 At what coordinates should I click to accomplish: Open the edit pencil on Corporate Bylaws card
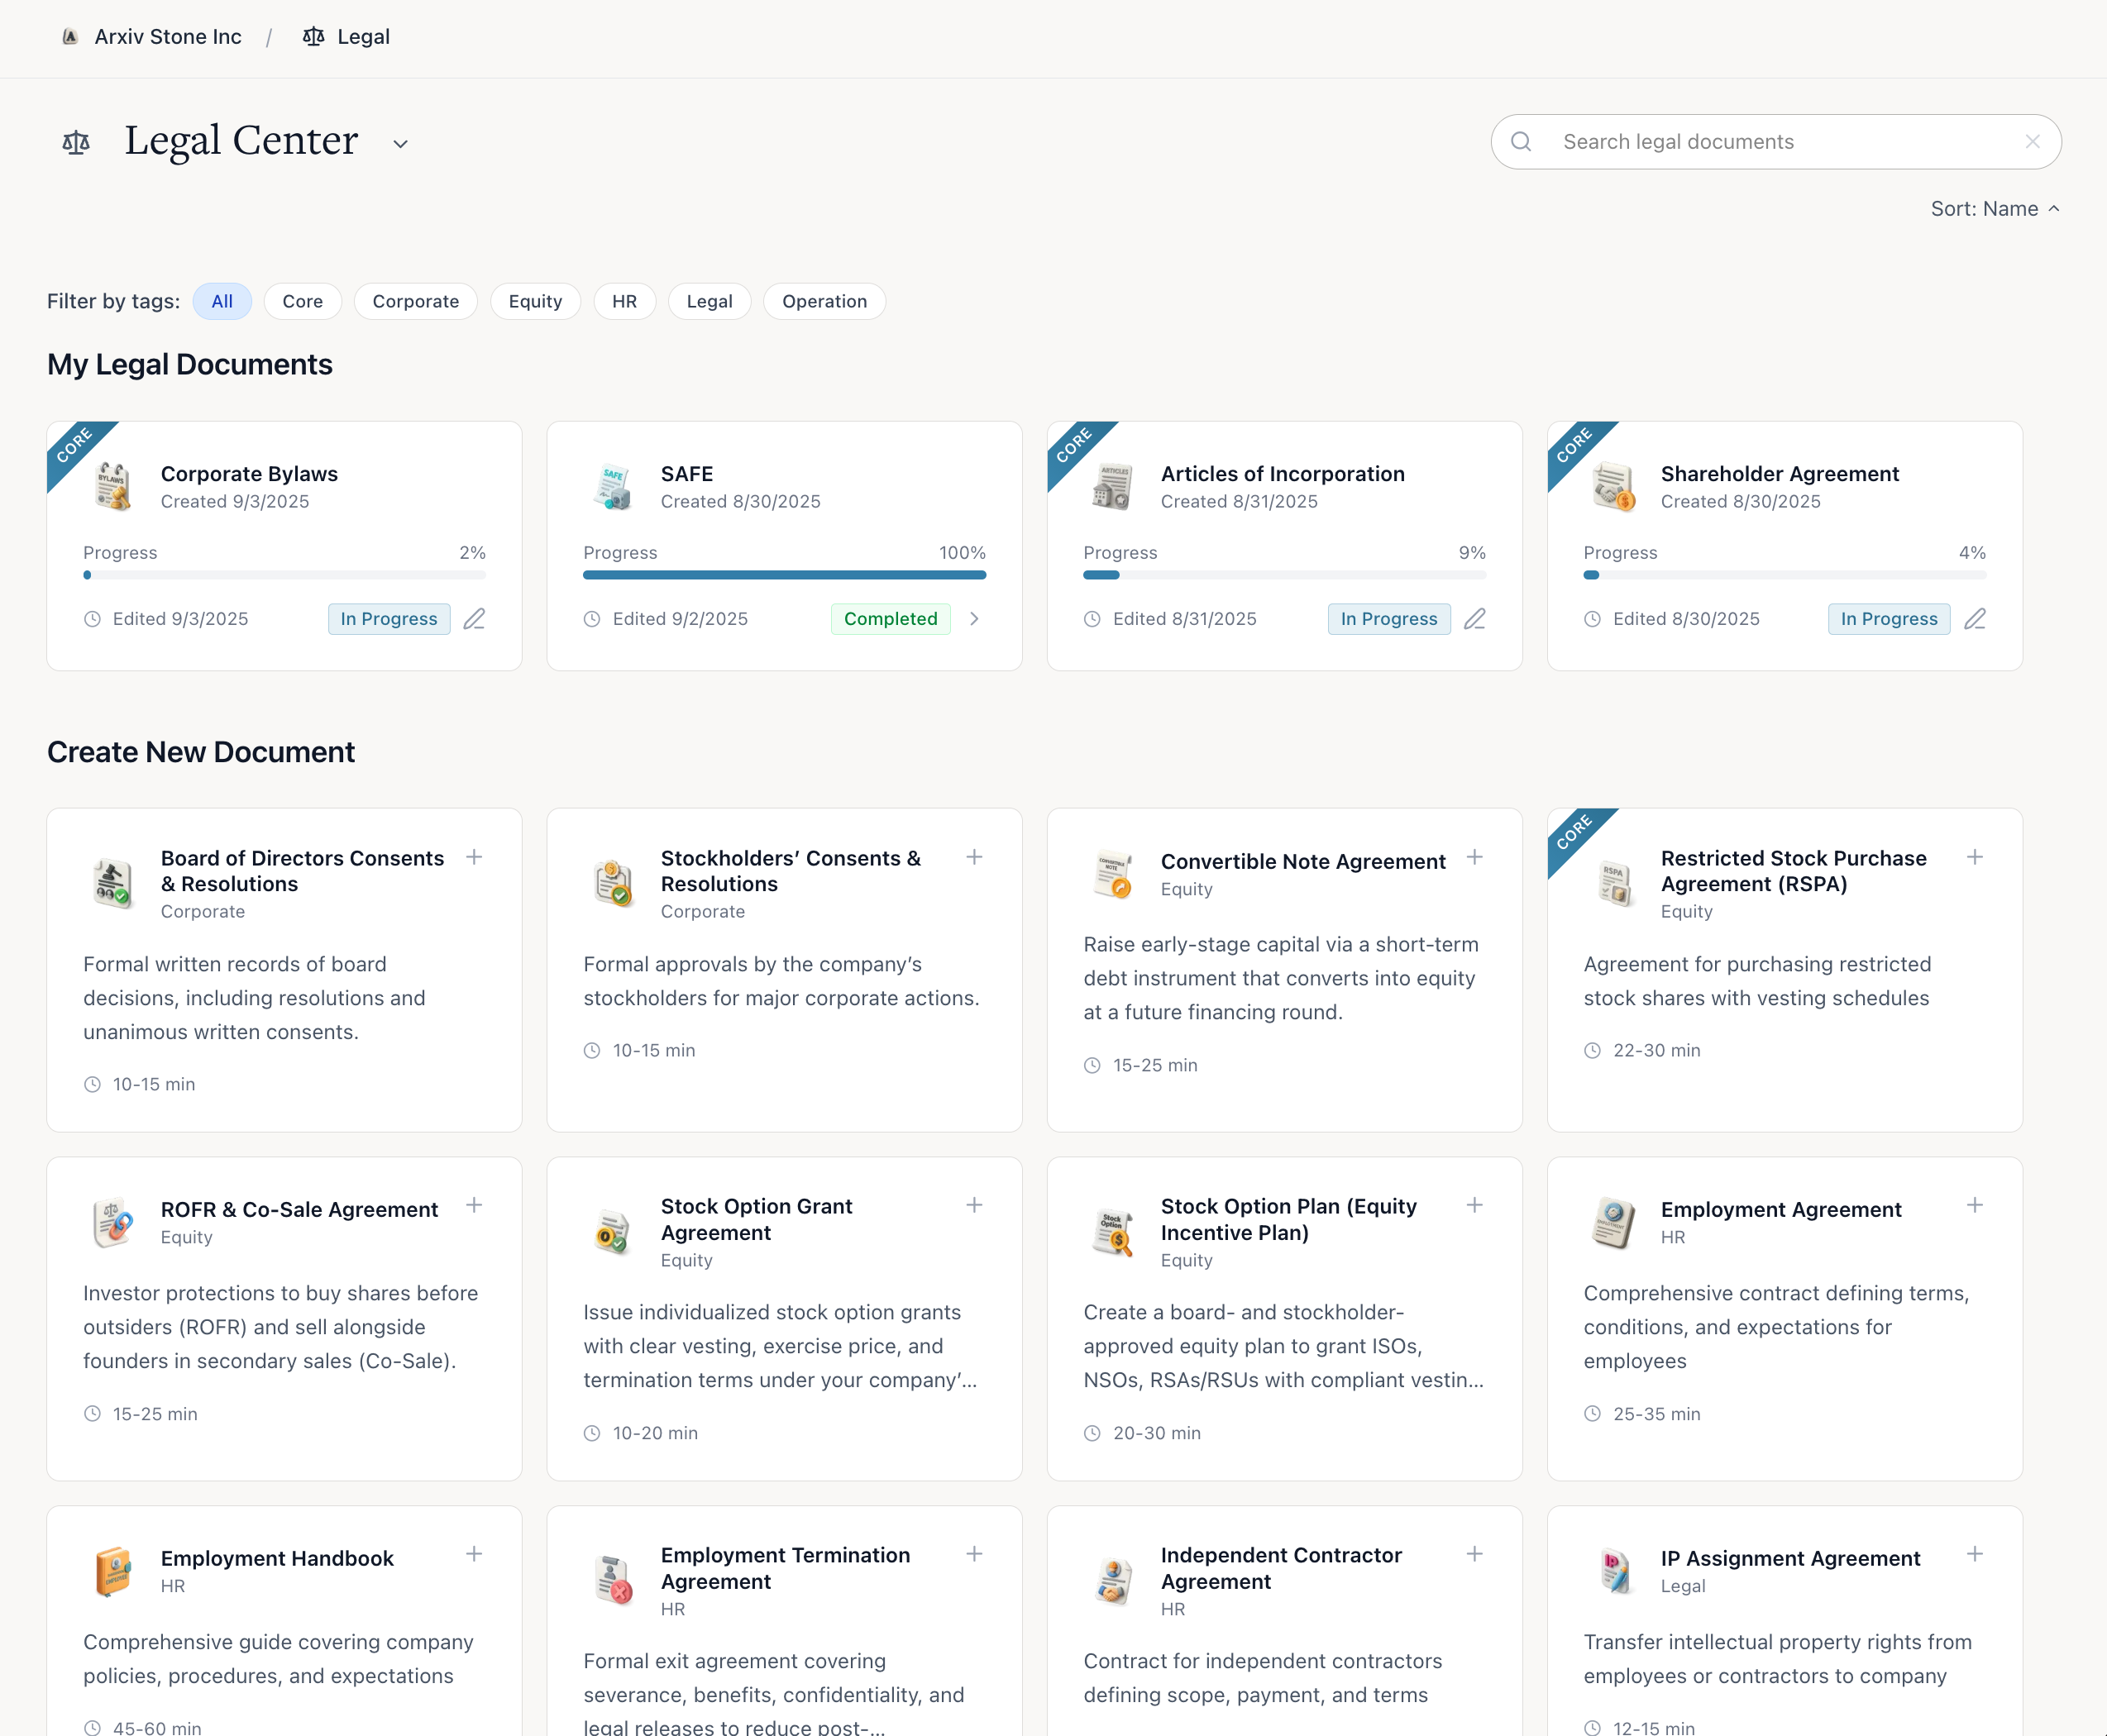pos(473,619)
